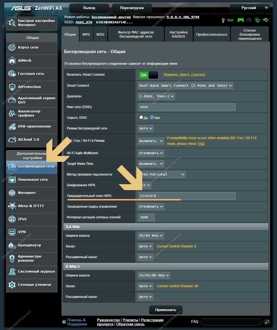Click the game controller status icon

pyautogui.click(x=240, y=20)
